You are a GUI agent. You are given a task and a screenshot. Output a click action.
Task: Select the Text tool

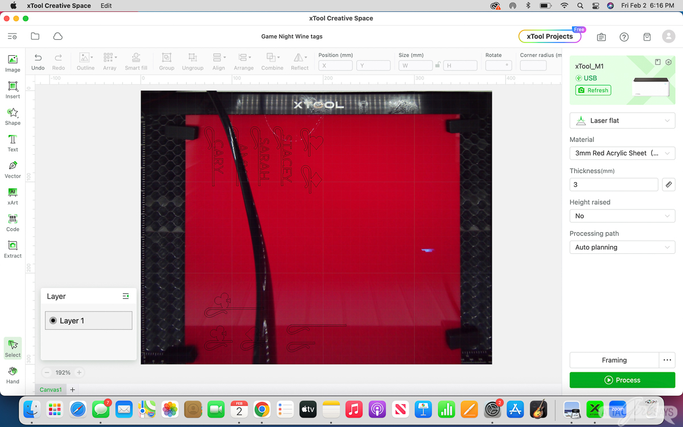pyautogui.click(x=13, y=141)
